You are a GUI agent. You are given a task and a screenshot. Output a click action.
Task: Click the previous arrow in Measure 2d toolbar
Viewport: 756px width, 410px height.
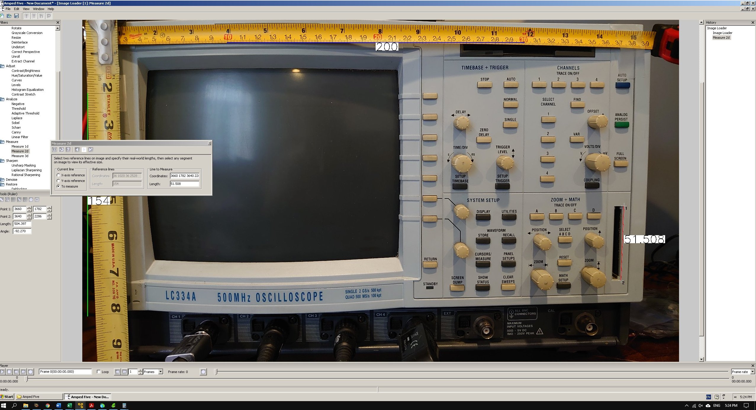pos(77,150)
